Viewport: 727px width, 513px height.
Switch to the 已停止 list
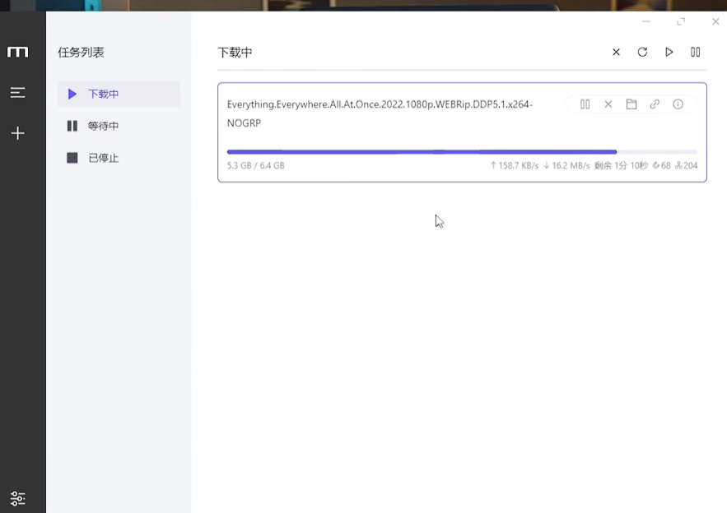coord(119,158)
